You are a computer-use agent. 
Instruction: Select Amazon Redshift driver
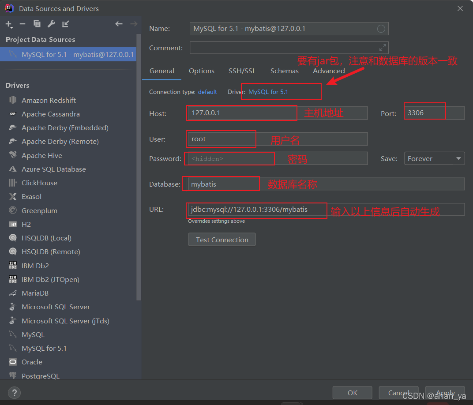point(49,100)
